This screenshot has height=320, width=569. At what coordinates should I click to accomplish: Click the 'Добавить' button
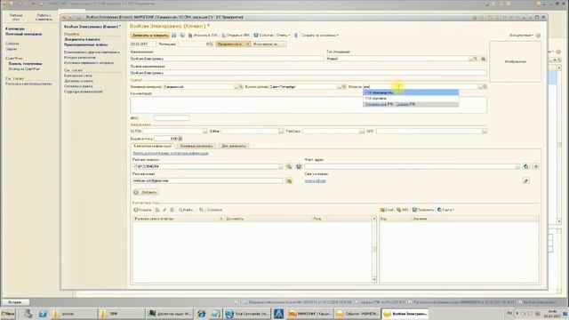[146, 192]
